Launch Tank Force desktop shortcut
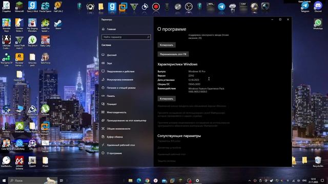 [45, 58]
